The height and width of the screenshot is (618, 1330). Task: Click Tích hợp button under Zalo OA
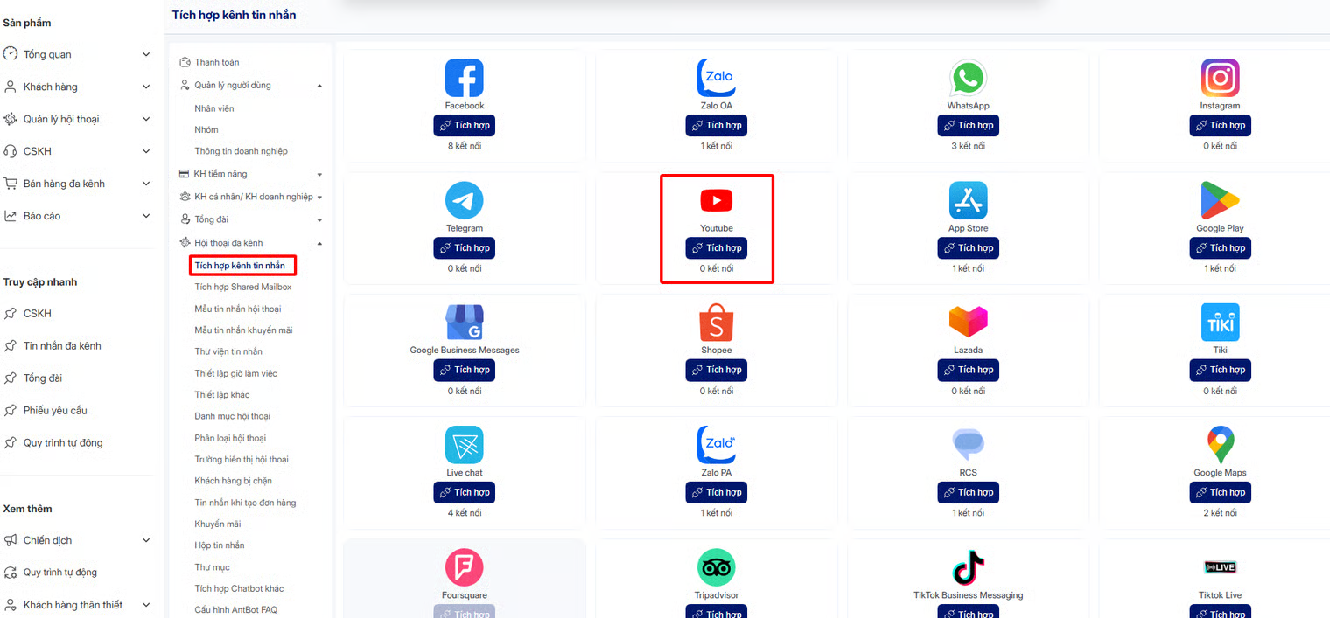pos(716,126)
